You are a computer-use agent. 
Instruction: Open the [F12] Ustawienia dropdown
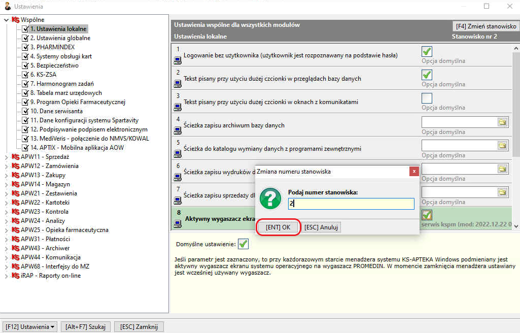pyautogui.click(x=29, y=327)
